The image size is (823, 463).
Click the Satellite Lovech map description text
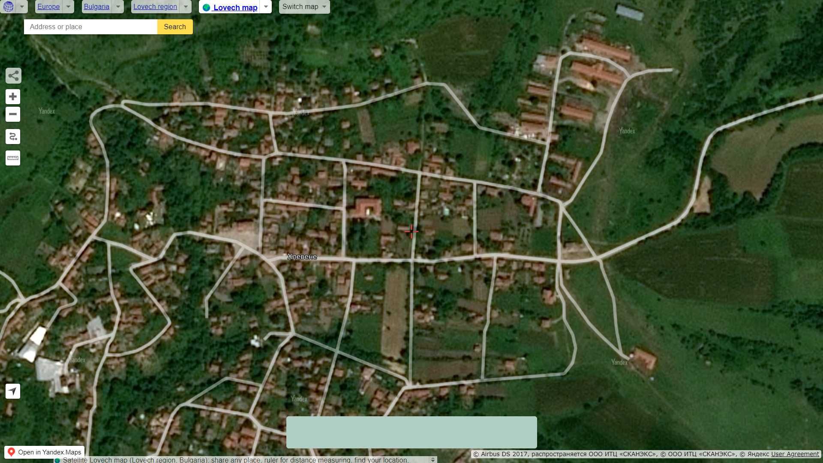[x=236, y=460]
